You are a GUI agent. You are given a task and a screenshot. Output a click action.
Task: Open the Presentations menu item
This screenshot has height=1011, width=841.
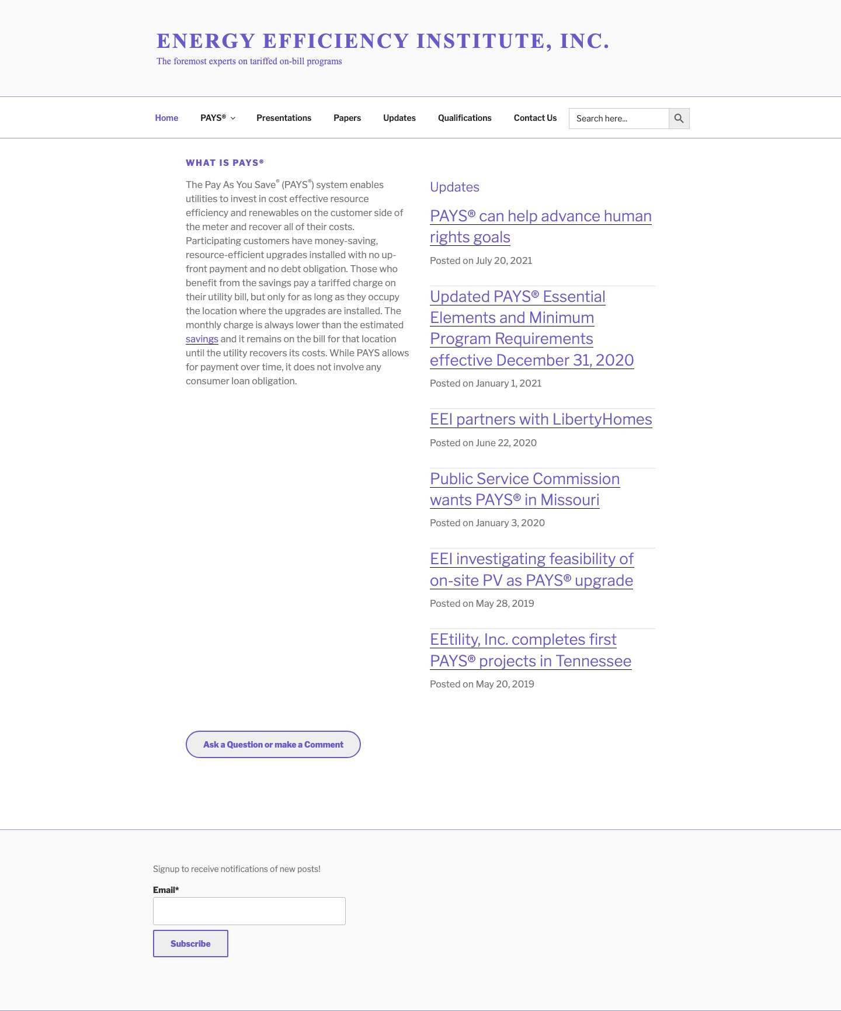[x=284, y=118]
